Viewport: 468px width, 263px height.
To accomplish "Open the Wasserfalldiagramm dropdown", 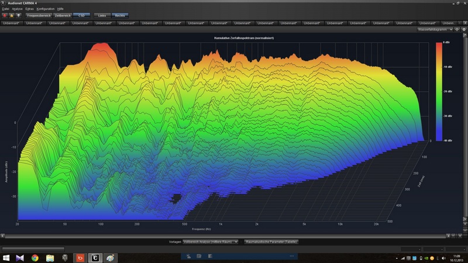I will pos(436,29).
